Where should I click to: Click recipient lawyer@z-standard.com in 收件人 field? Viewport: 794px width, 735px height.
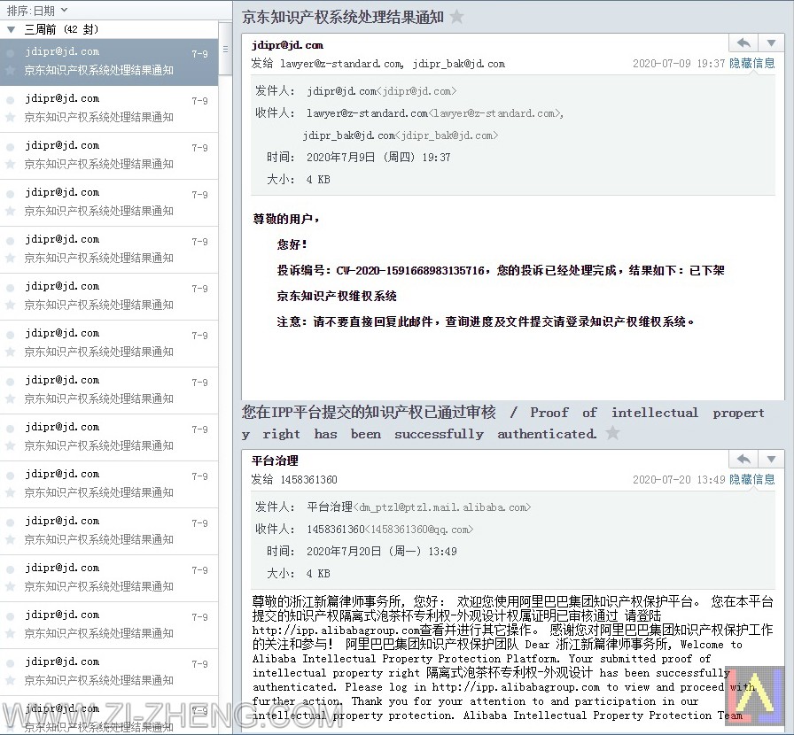[435, 113]
